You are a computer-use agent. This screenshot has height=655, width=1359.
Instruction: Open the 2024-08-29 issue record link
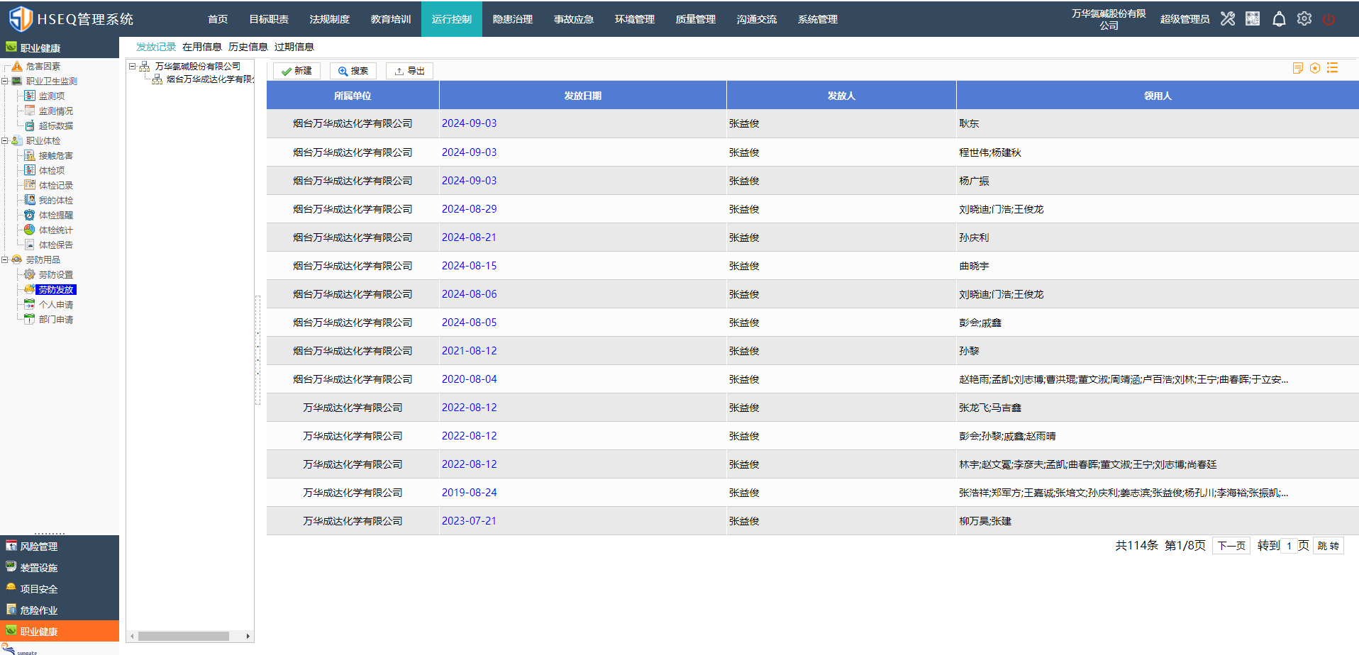click(470, 209)
